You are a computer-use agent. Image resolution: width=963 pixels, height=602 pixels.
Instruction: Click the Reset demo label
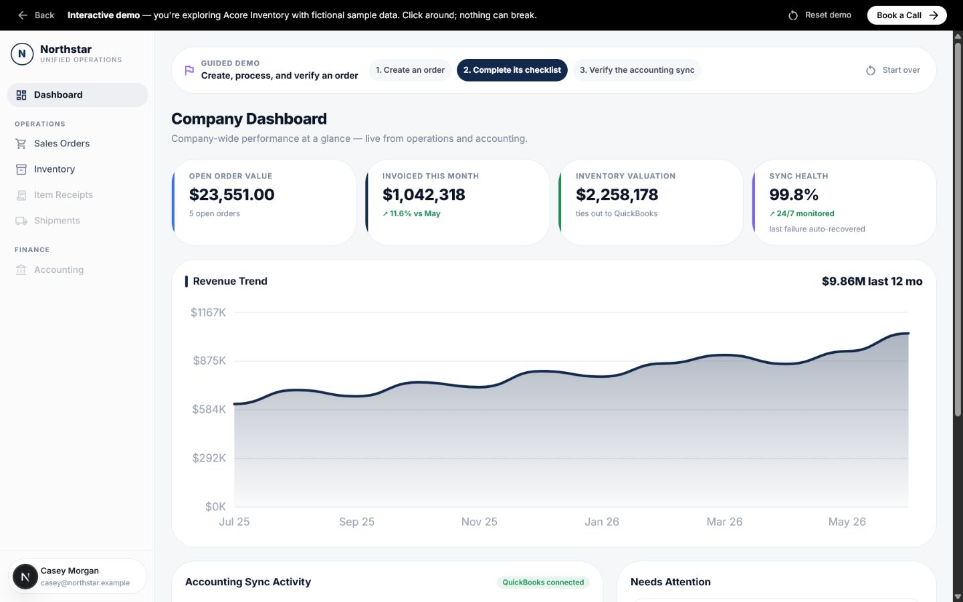pyautogui.click(x=828, y=15)
